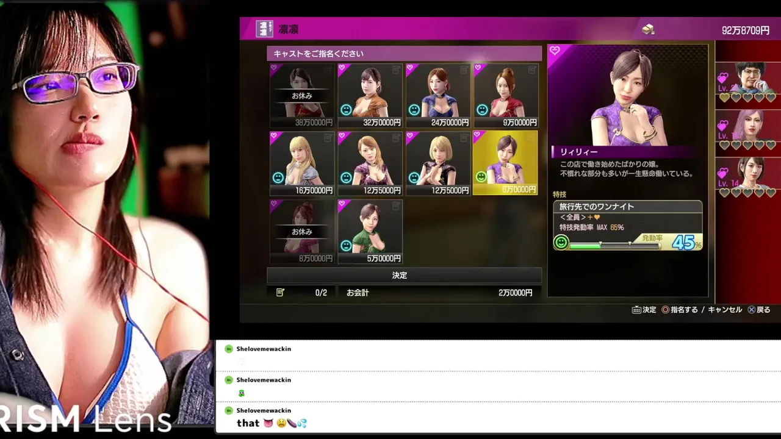Screen dimensions: 781x439
Task: Click the green smiley icon beside activation gauge
Action: [561, 243]
